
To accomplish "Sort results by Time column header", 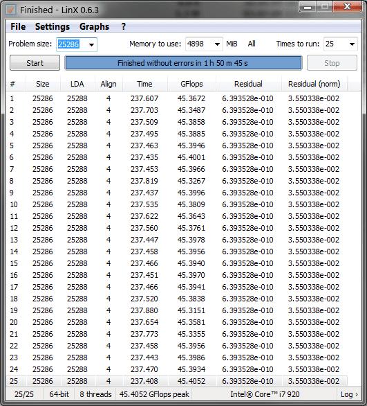I will tap(144, 84).
